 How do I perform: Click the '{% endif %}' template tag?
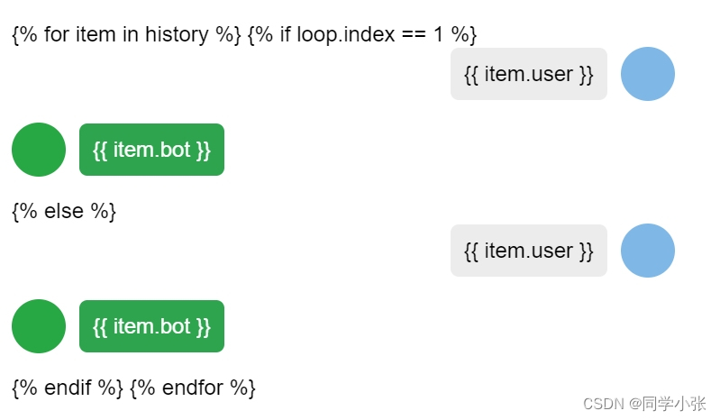click(68, 388)
